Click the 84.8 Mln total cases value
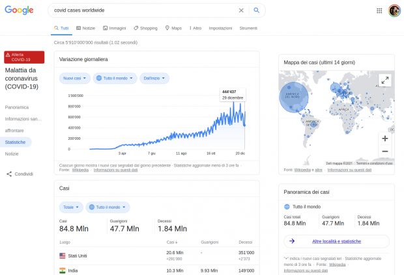This screenshot has height=275, width=404. [74, 229]
